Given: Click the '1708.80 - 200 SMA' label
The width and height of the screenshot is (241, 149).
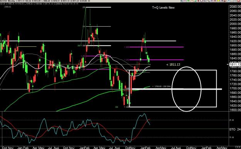Looking at the screenshot, I should [162, 86].
